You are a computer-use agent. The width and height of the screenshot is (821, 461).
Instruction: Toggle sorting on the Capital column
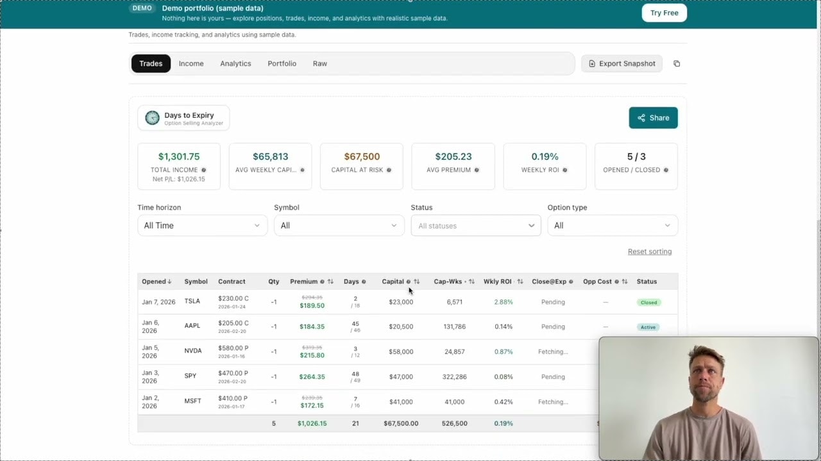tap(416, 282)
